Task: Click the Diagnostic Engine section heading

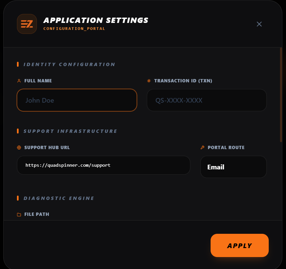Action: click(59, 198)
